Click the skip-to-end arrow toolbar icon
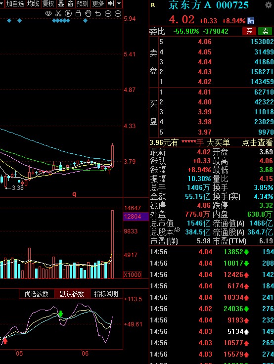Viewport: 274px width, 364px height. (x=111, y=3)
